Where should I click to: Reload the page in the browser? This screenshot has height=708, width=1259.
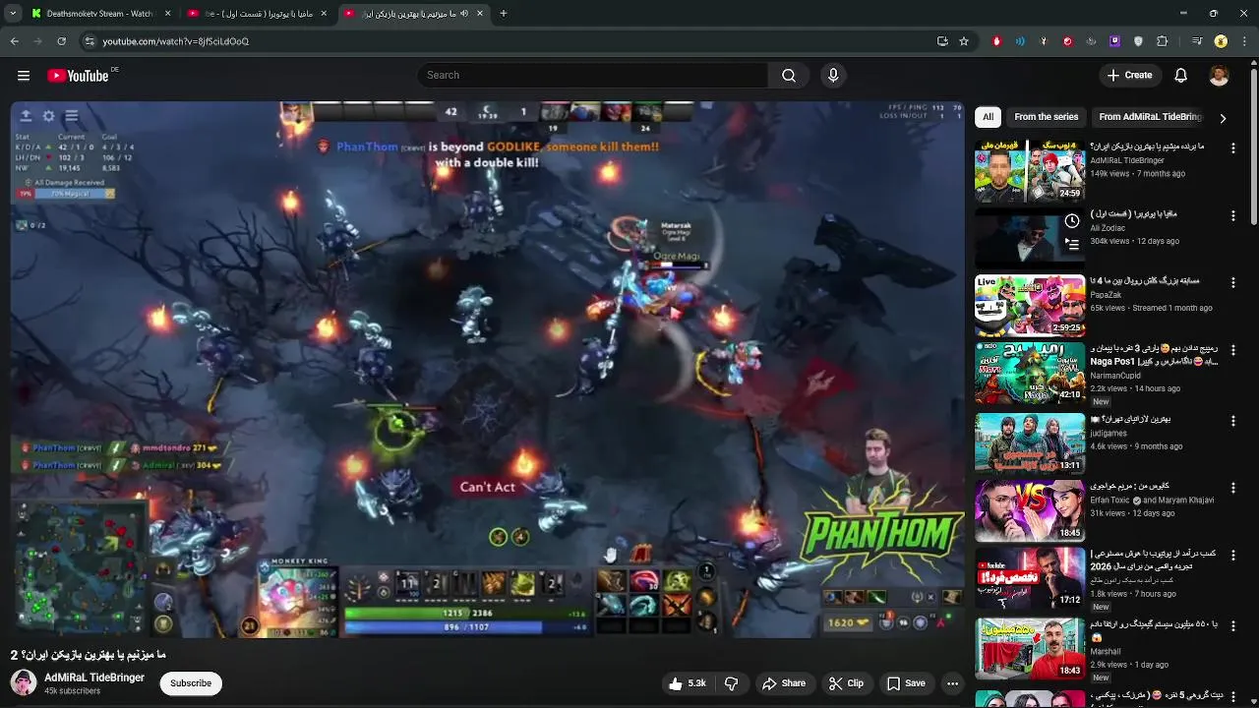point(61,41)
